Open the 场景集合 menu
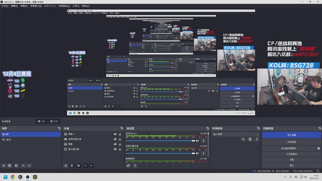 64,6
